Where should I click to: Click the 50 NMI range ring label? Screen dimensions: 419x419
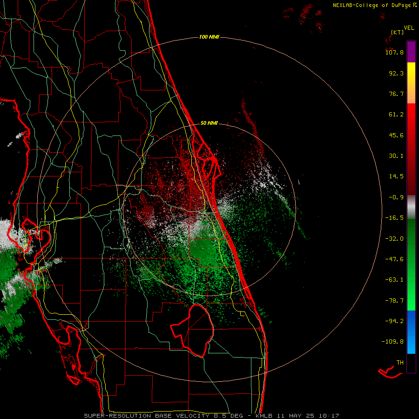pos(209,123)
